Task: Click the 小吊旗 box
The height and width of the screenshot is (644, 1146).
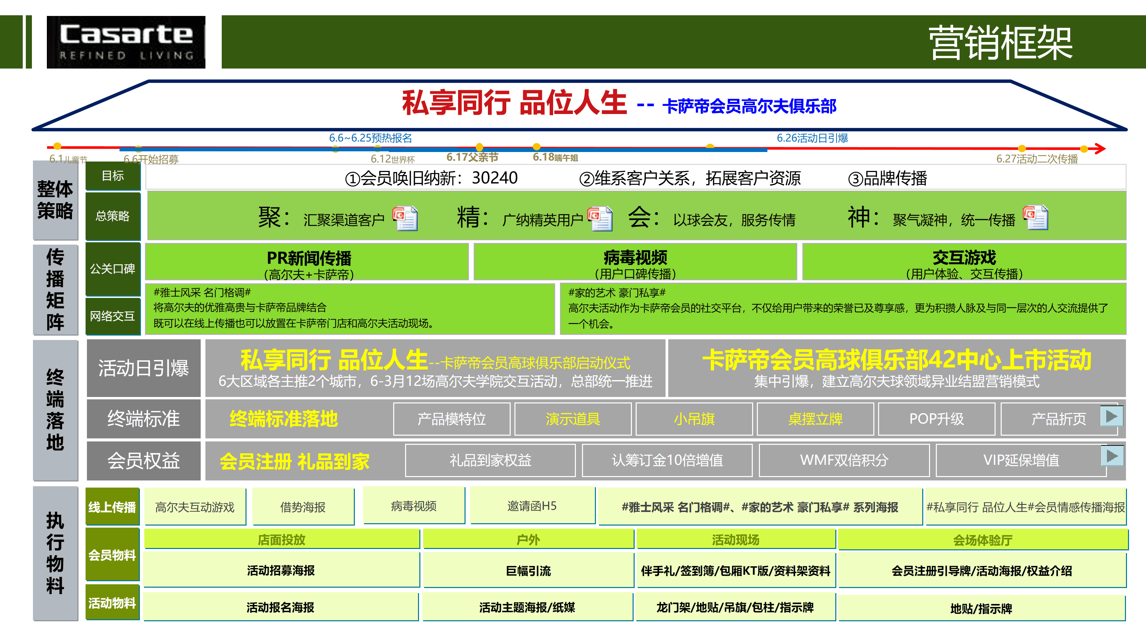Action: (694, 419)
